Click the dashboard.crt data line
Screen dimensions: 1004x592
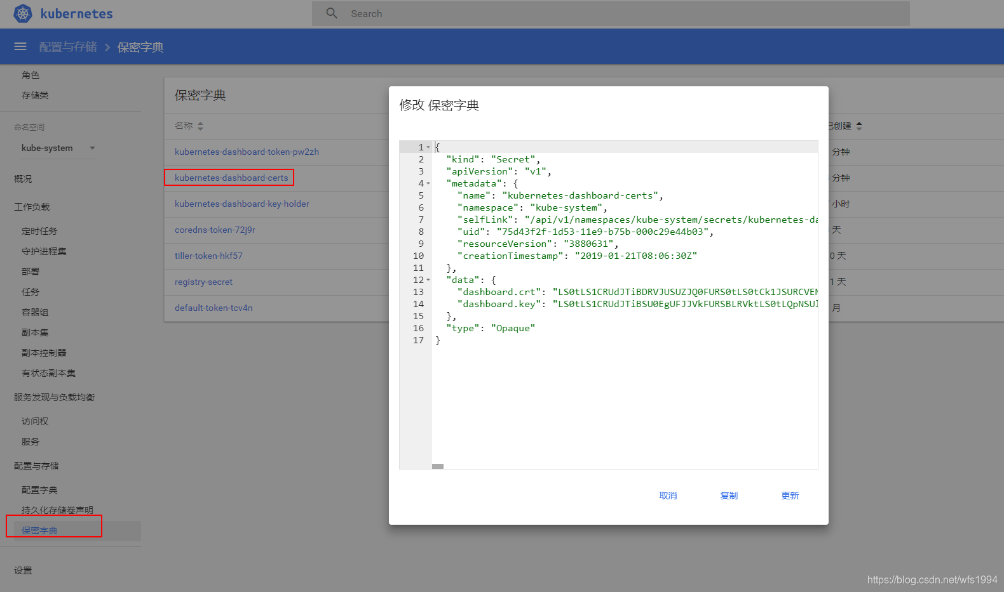[x=637, y=292]
